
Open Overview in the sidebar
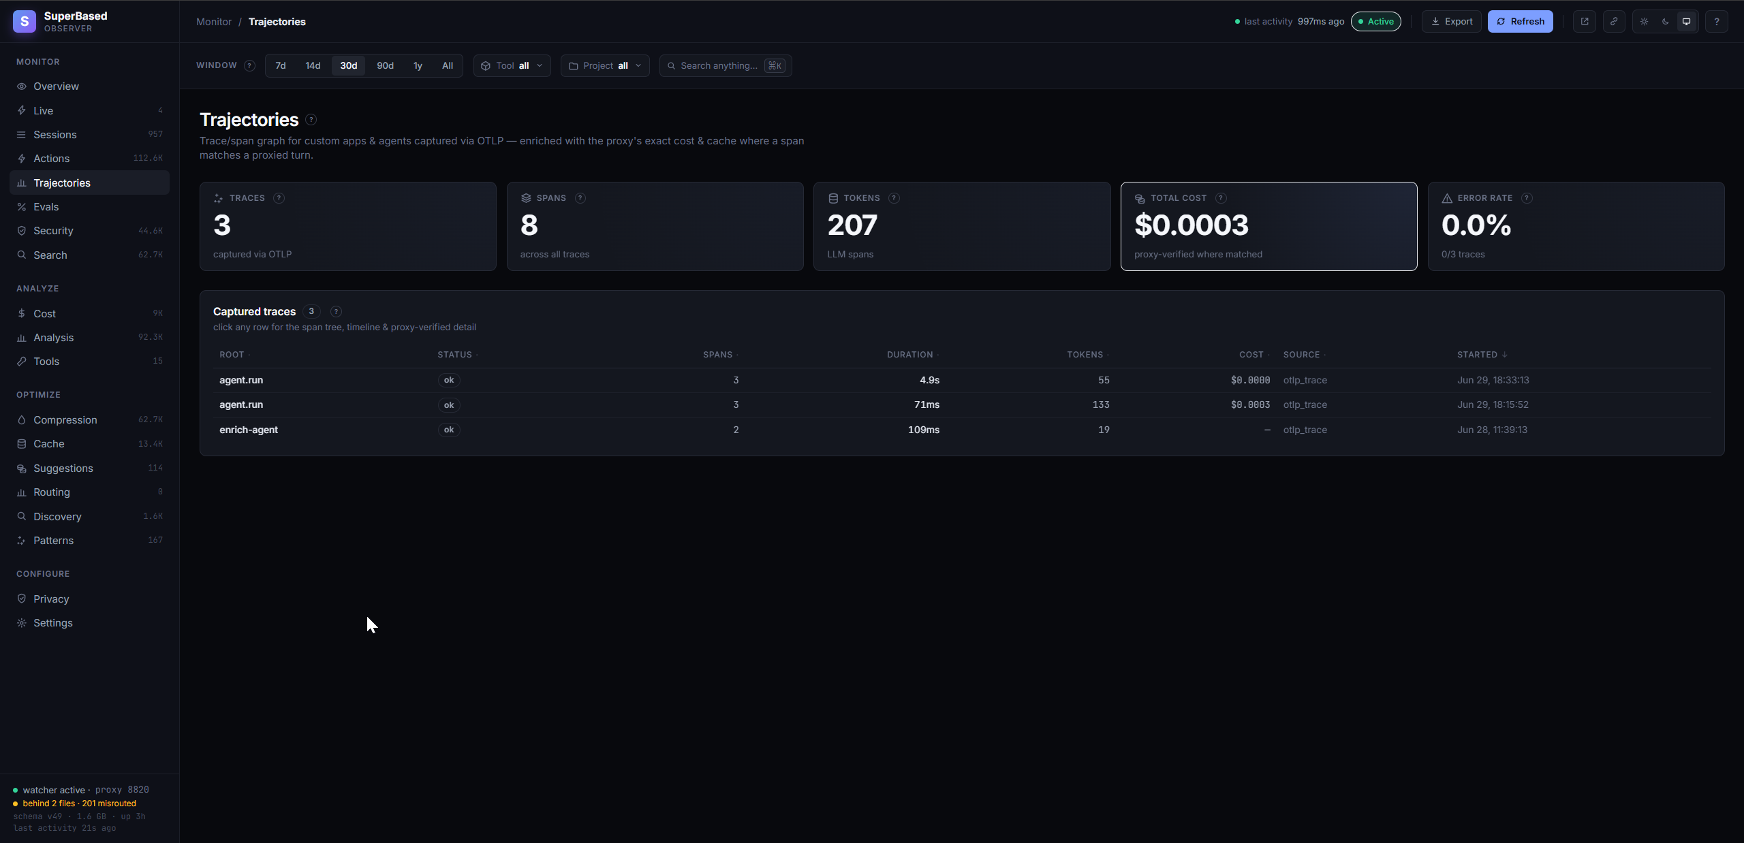(89, 86)
